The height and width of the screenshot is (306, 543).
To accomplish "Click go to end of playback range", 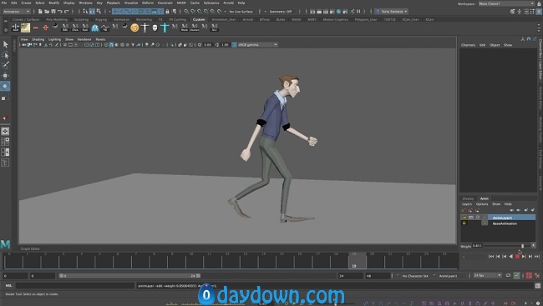I will tap(537, 256).
